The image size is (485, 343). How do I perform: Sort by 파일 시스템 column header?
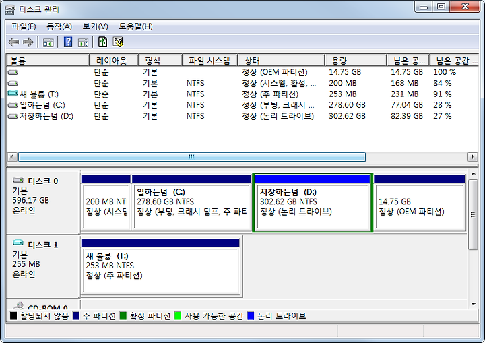pos(209,61)
